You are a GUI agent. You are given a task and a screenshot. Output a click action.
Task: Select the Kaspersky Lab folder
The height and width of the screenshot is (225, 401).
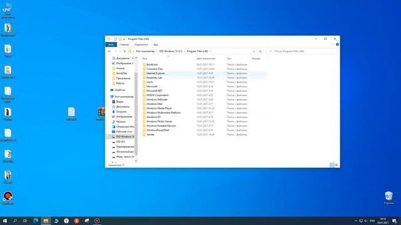click(154, 77)
